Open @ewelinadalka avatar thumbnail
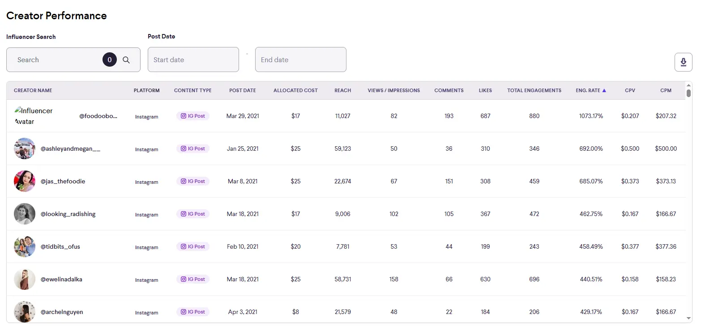The image size is (718, 331). tap(25, 279)
